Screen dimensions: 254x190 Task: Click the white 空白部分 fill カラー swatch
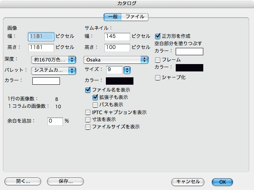190,52
